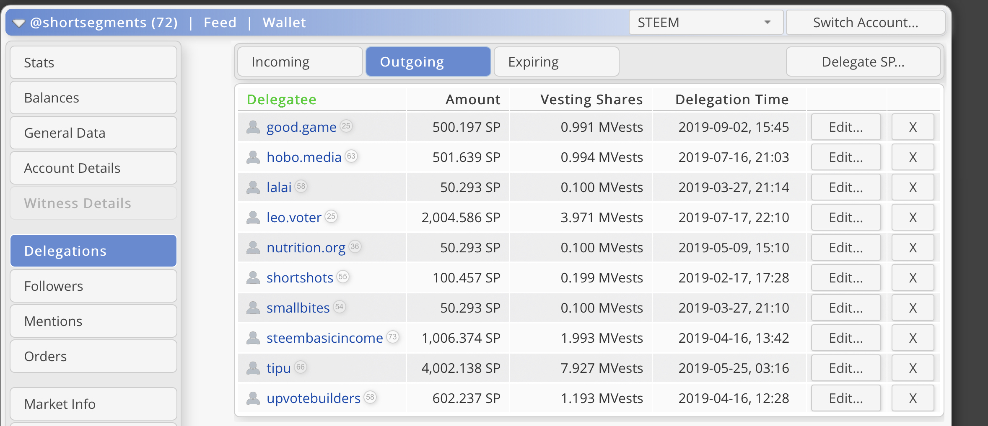The image size is (988, 426).
Task: Switch to the Expiring delegations tab
Action: click(556, 62)
